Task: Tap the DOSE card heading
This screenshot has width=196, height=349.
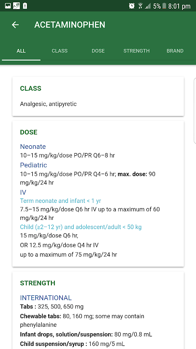Action: [x=29, y=133]
